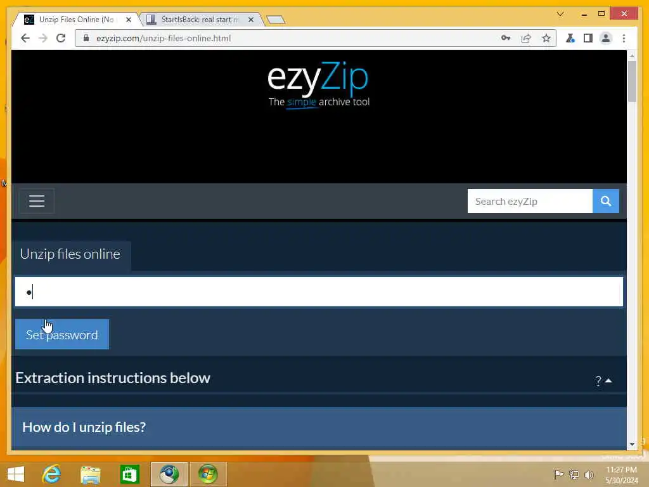Screen dimensions: 649x487
Task: Open a new browser tab
Action: point(276,20)
